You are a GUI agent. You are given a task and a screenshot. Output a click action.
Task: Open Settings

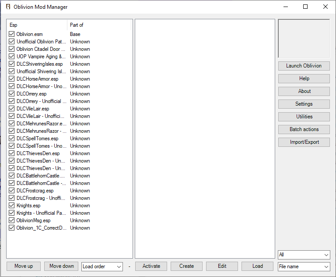304,104
